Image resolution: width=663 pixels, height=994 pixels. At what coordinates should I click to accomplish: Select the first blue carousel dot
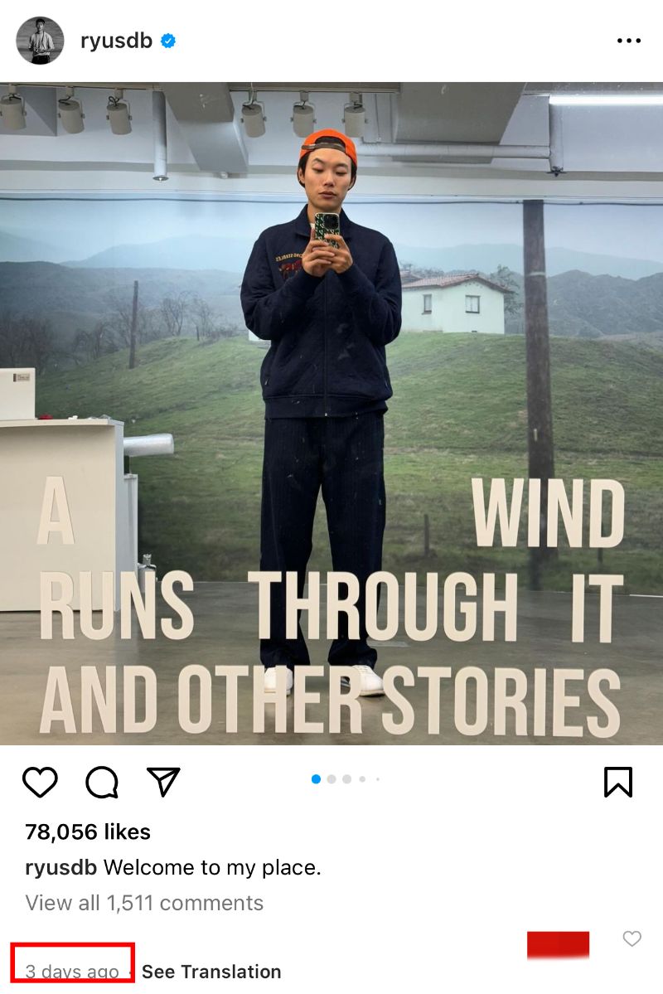coord(317,779)
